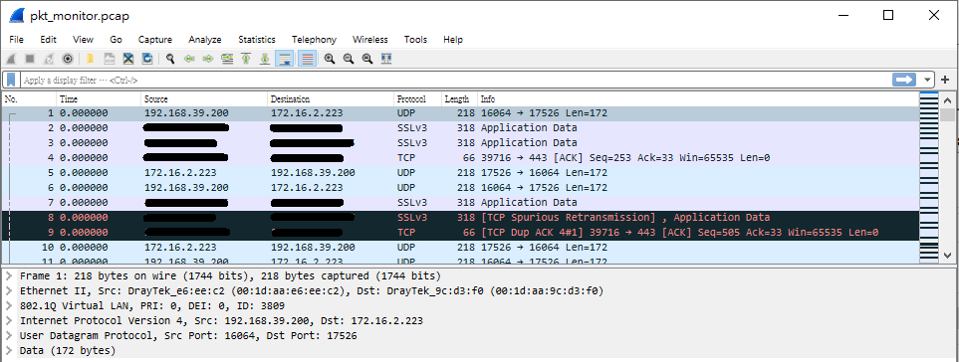Viewport: 959px width, 362px height.
Task: Click the Go to specified packet icon
Action: tap(227, 59)
